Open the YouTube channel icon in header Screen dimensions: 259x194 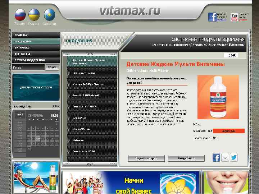tap(235, 17)
